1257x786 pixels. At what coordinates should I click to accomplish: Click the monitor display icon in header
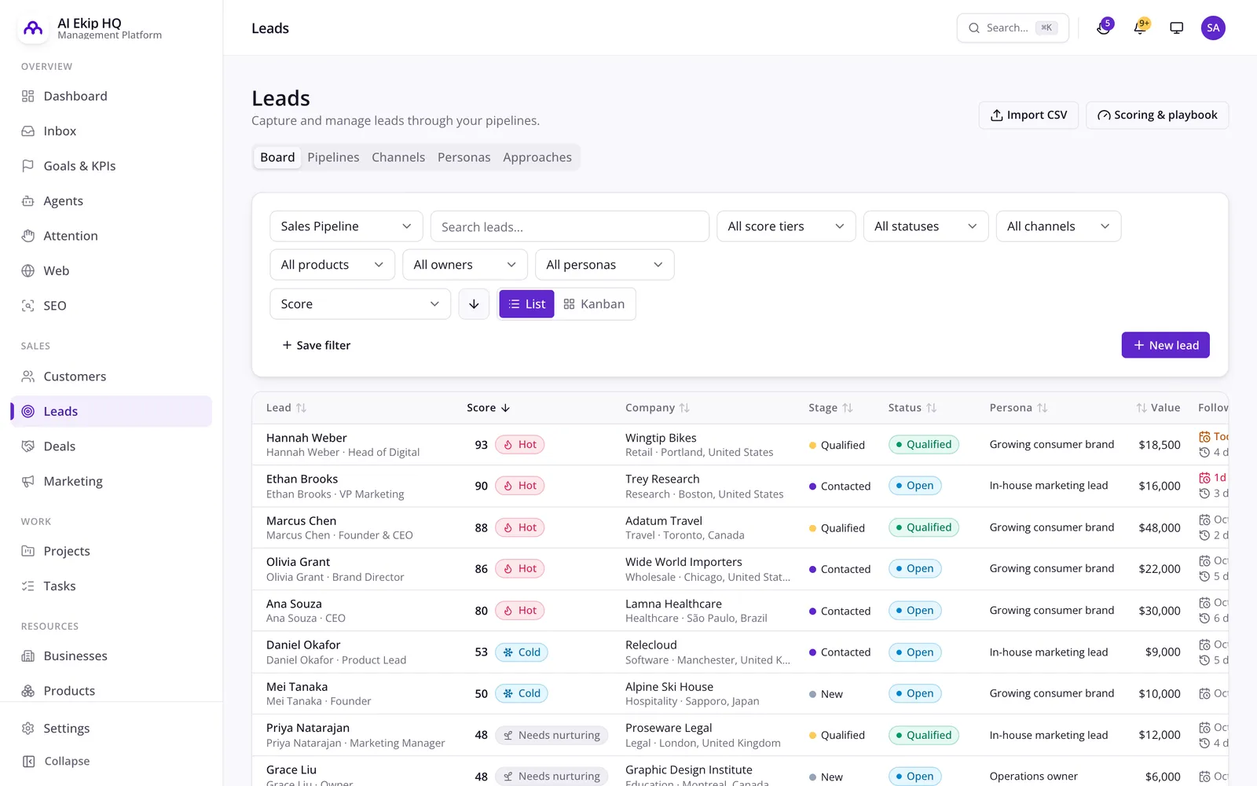1176,28
